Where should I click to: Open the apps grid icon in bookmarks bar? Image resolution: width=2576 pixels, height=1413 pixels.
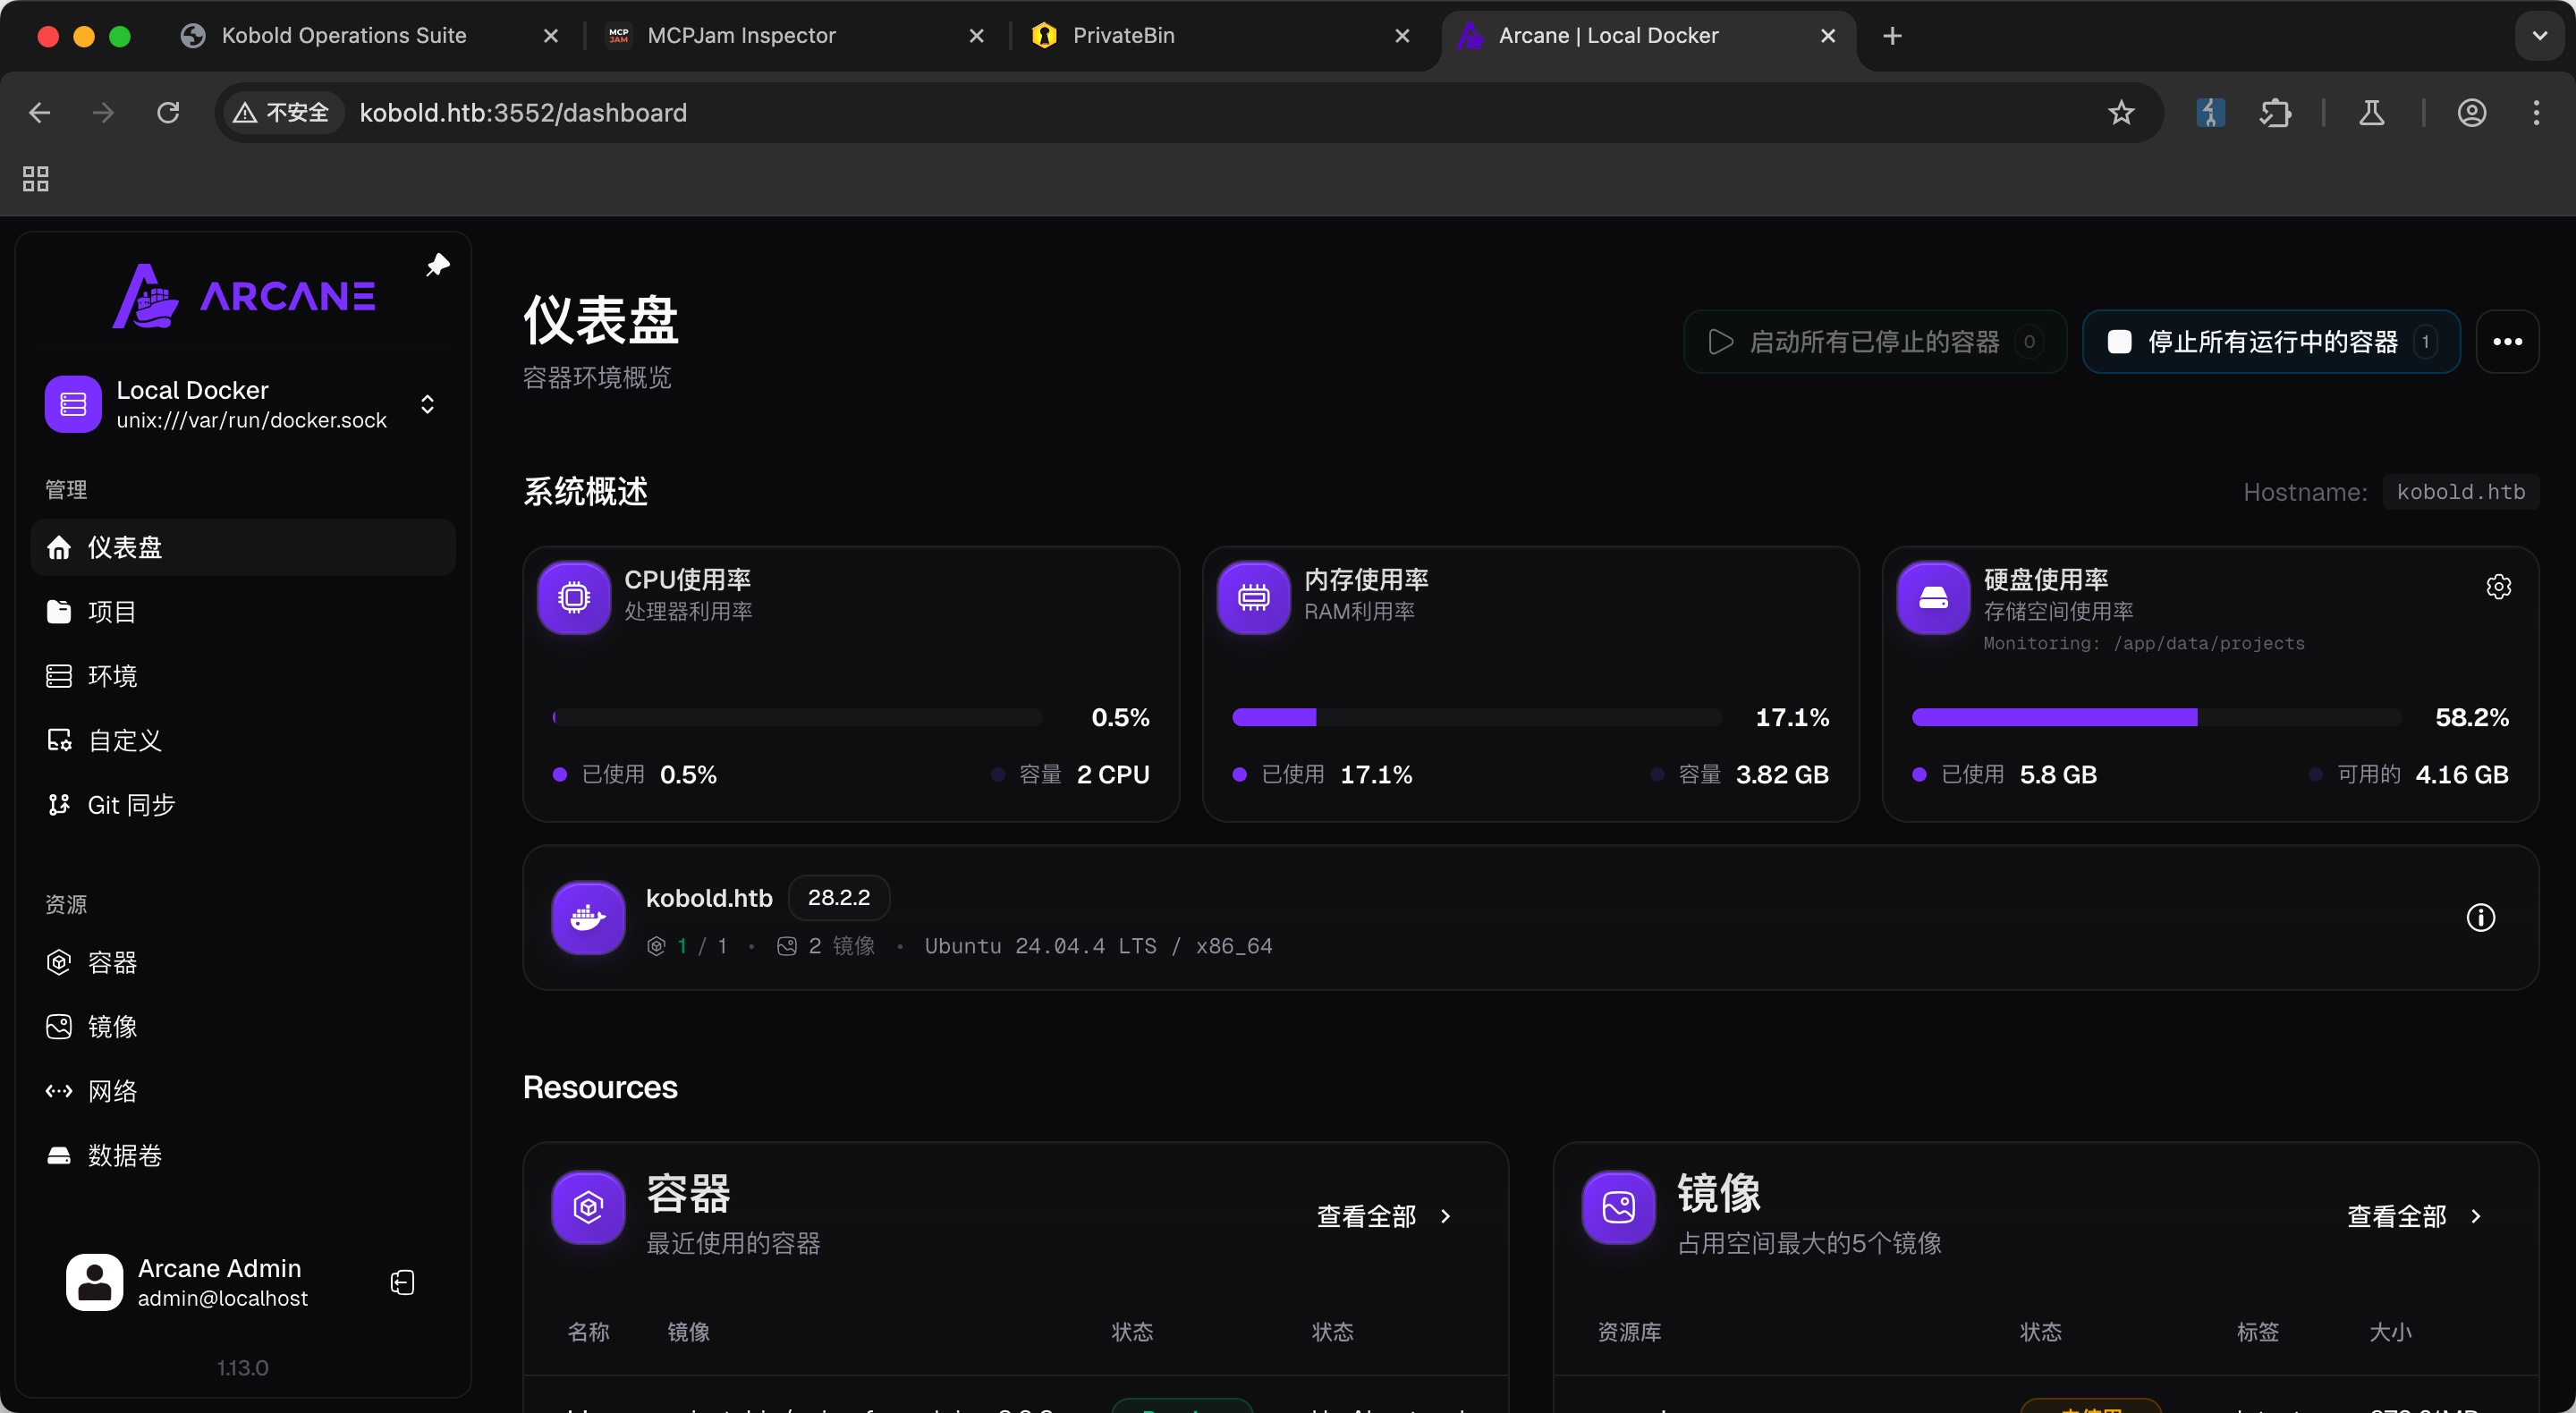pyautogui.click(x=36, y=179)
